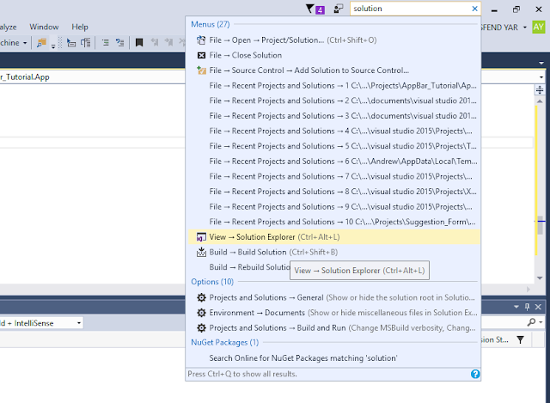This screenshot has height=403, width=550.
Task: Click the gear icon beside Projects and Solutions → General
Action: click(x=201, y=298)
